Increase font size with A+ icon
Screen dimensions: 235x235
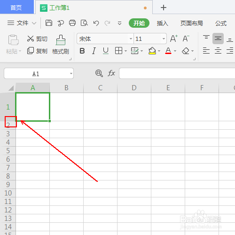pos(174,39)
